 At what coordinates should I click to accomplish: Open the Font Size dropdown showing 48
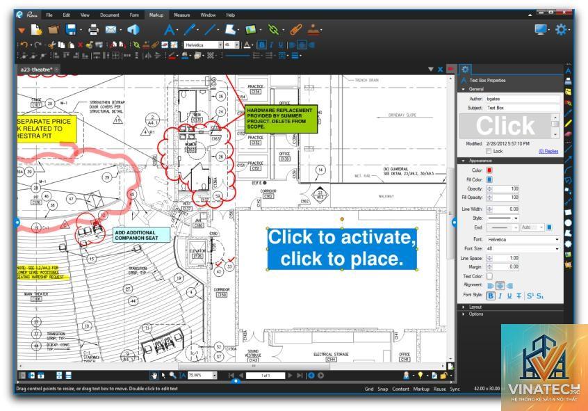pyautogui.click(x=523, y=248)
